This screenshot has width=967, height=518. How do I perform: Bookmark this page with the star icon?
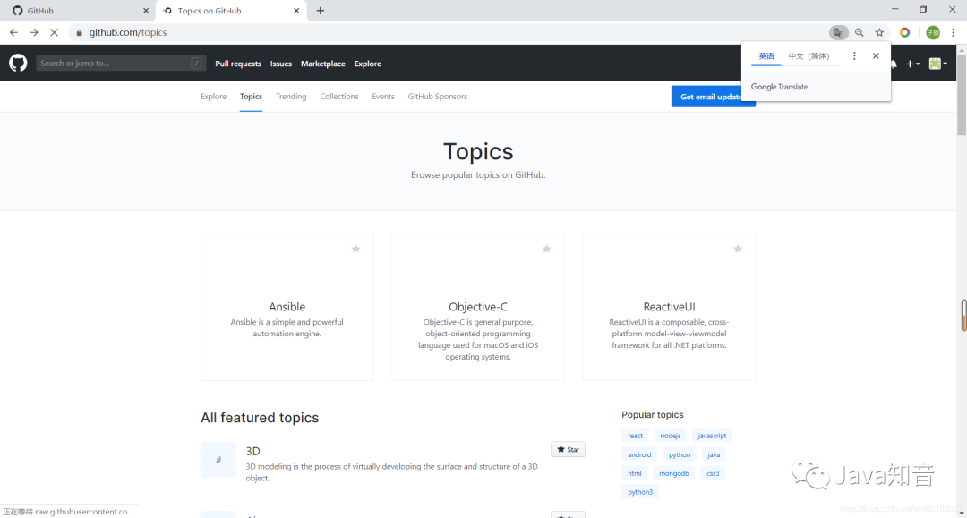point(879,32)
